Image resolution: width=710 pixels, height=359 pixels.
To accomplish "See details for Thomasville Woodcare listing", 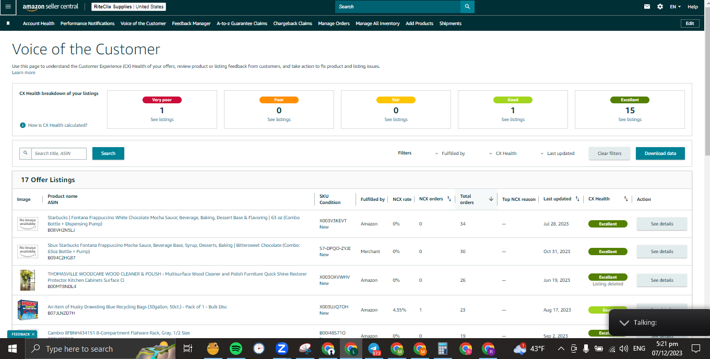I will [662, 280].
